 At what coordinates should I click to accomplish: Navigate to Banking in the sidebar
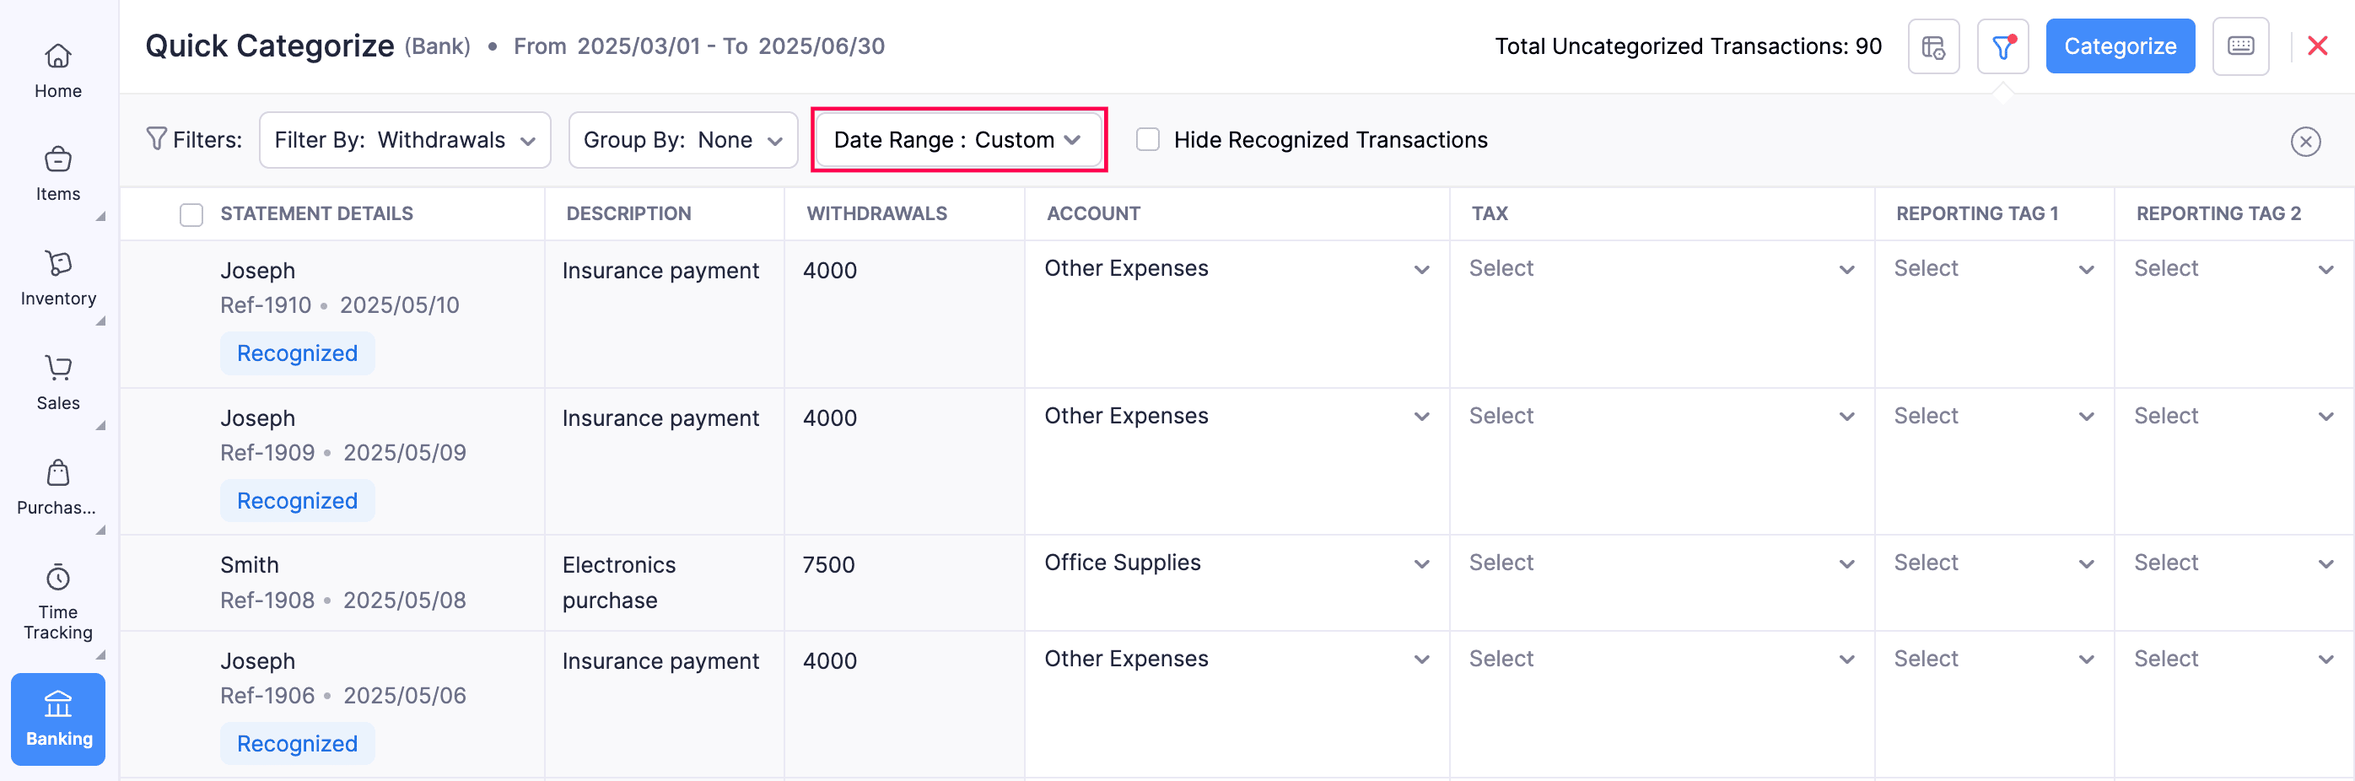(57, 718)
